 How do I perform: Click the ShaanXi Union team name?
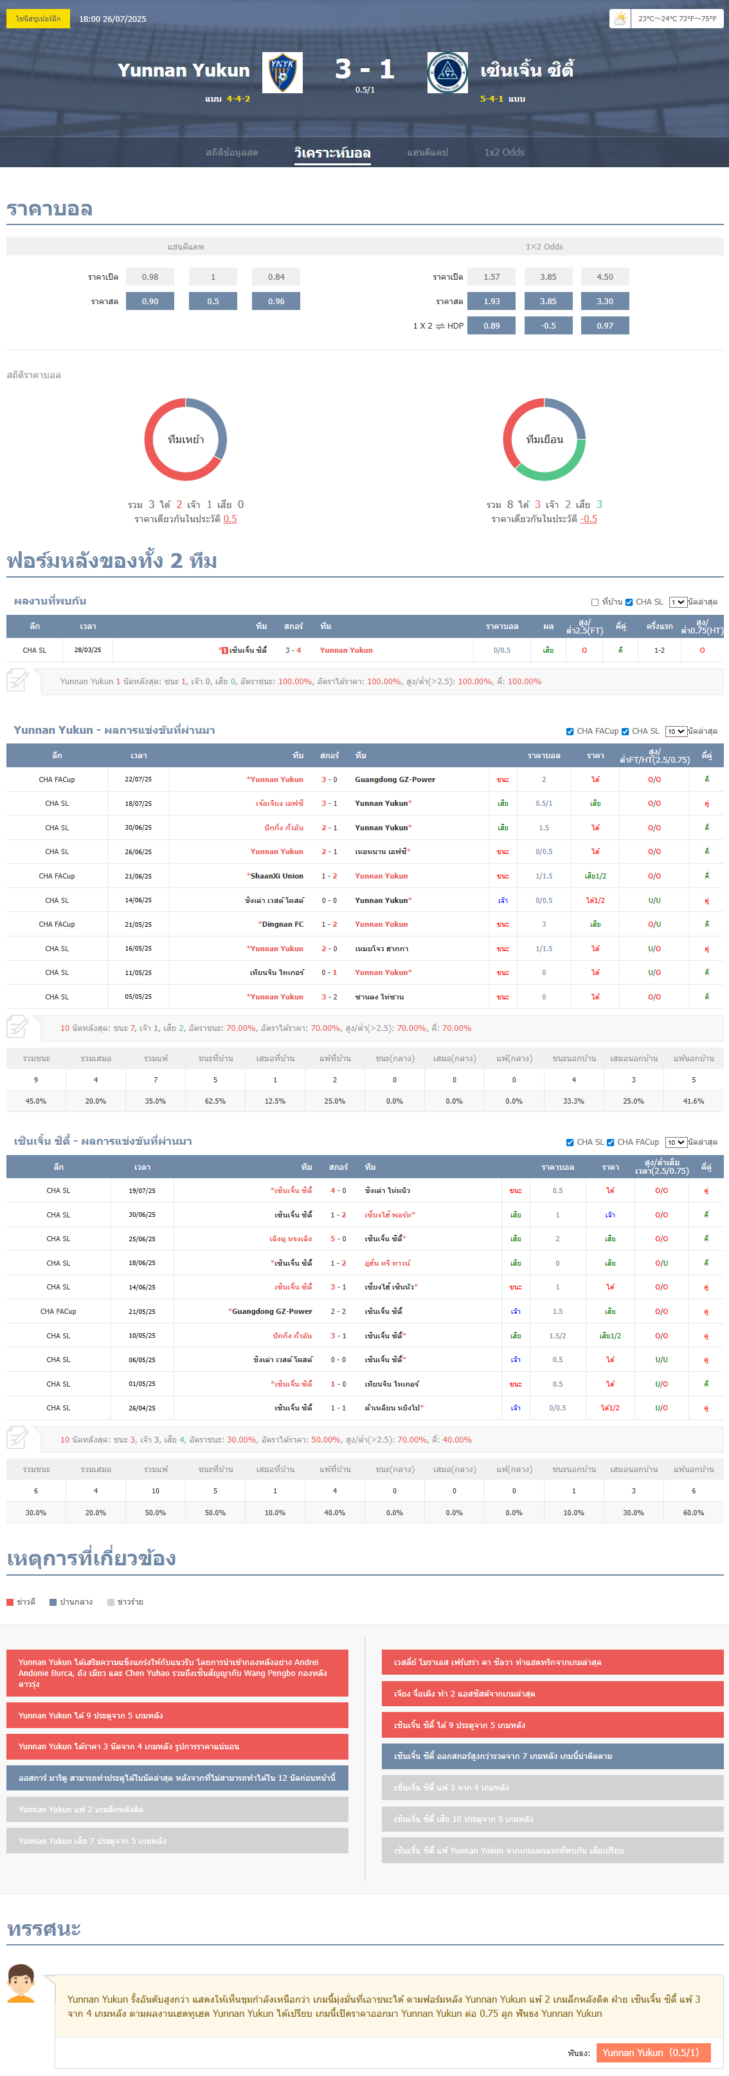pos(277,876)
